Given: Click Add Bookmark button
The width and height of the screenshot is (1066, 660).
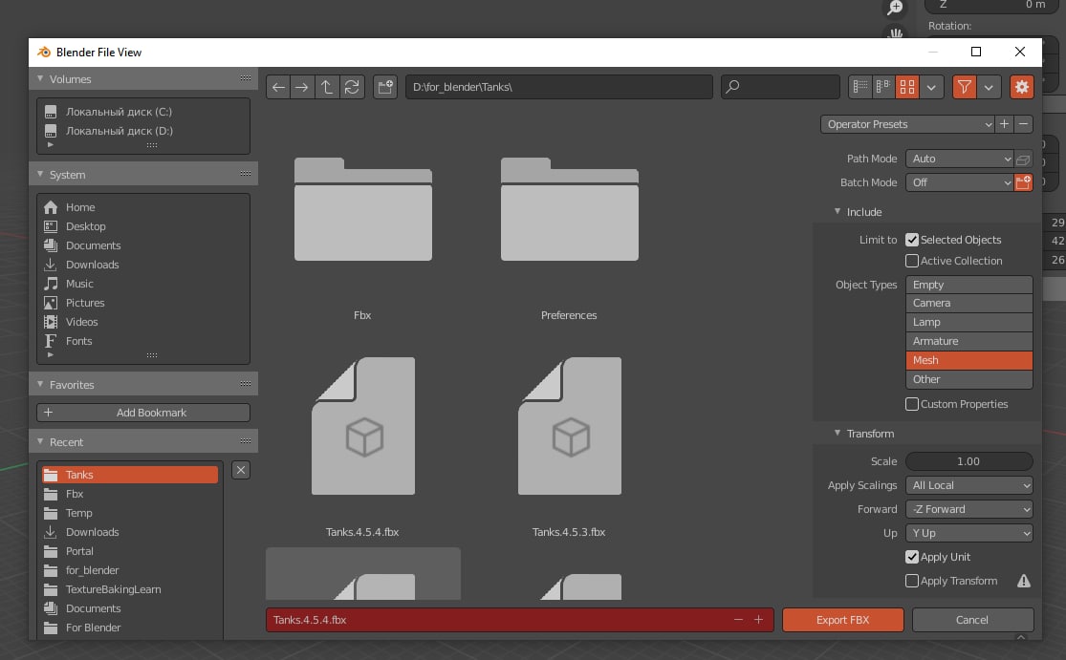Looking at the screenshot, I should tap(143, 413).
